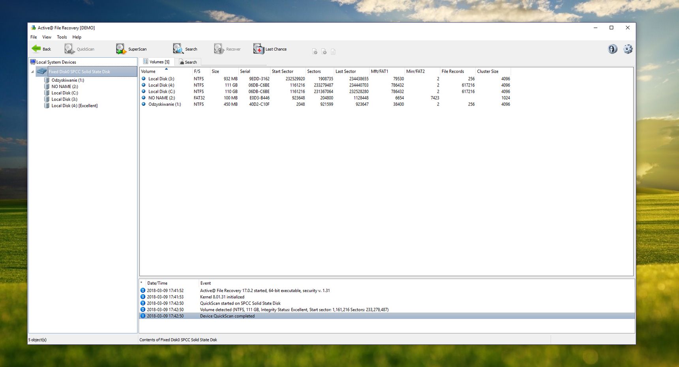Collapse the Fixed Disk0 tree node

[32, 72]
